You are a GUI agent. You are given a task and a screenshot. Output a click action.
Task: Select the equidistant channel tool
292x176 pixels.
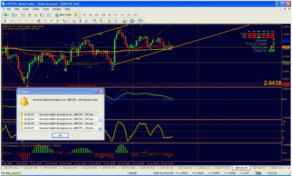(39, 21)
